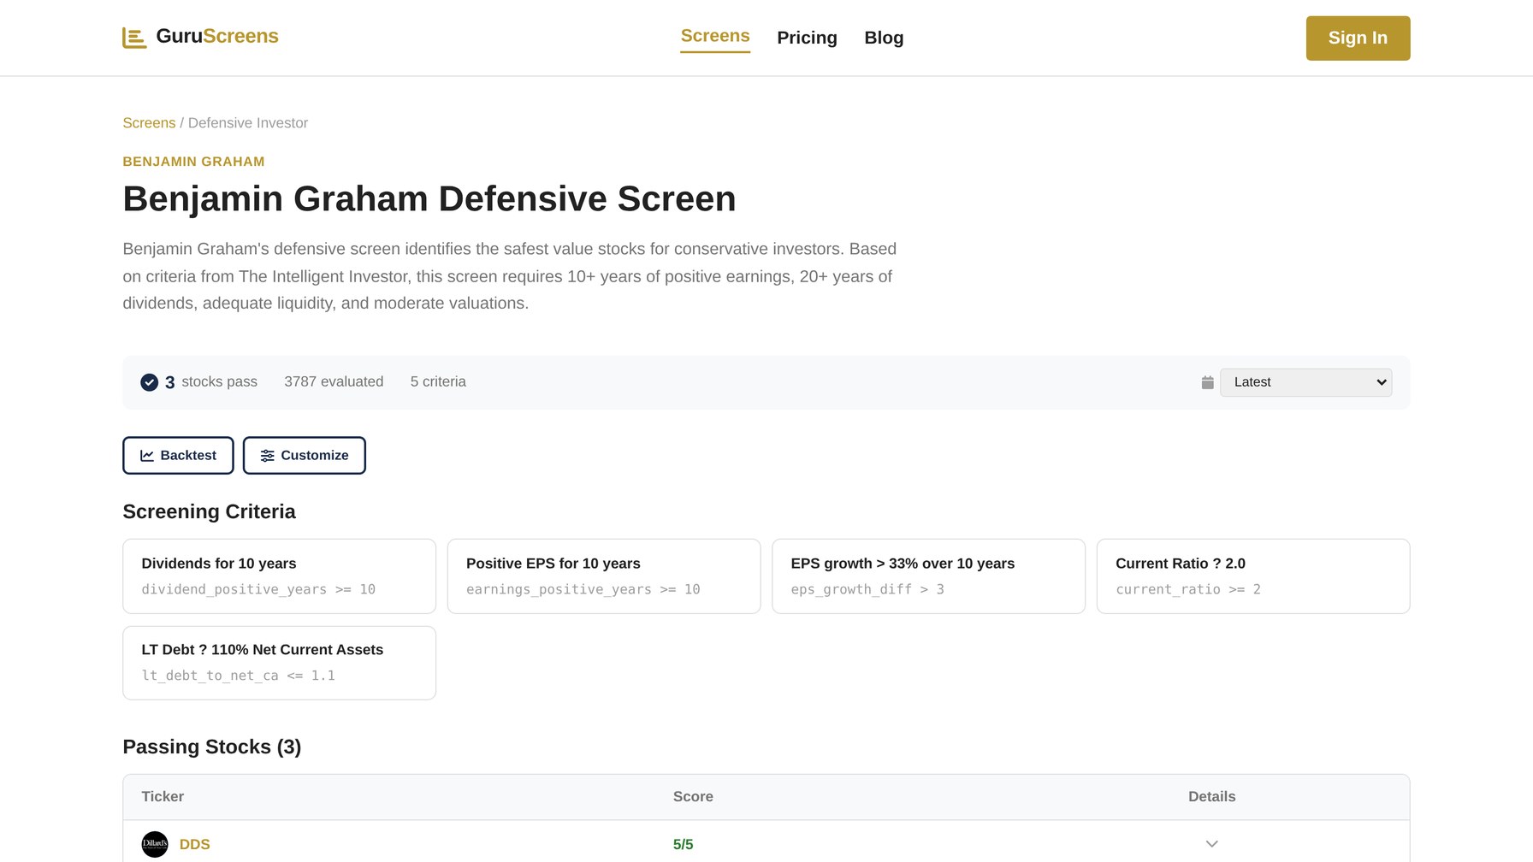Expand details chevron for DDS row
1533x862 pixels.
tap(1211, 844)
